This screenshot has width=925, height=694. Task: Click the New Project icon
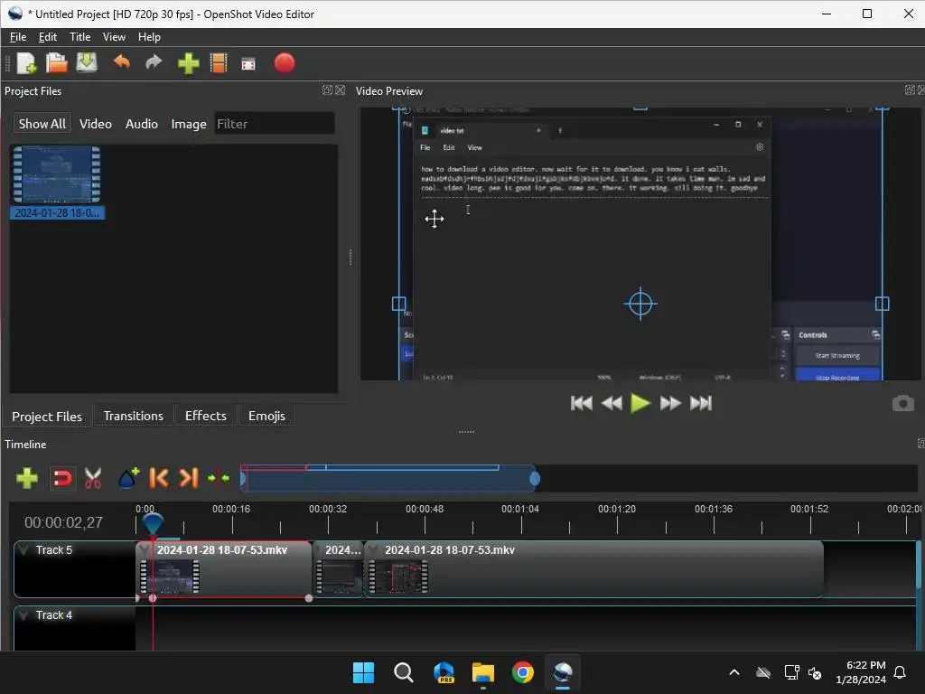pos(26,63)
